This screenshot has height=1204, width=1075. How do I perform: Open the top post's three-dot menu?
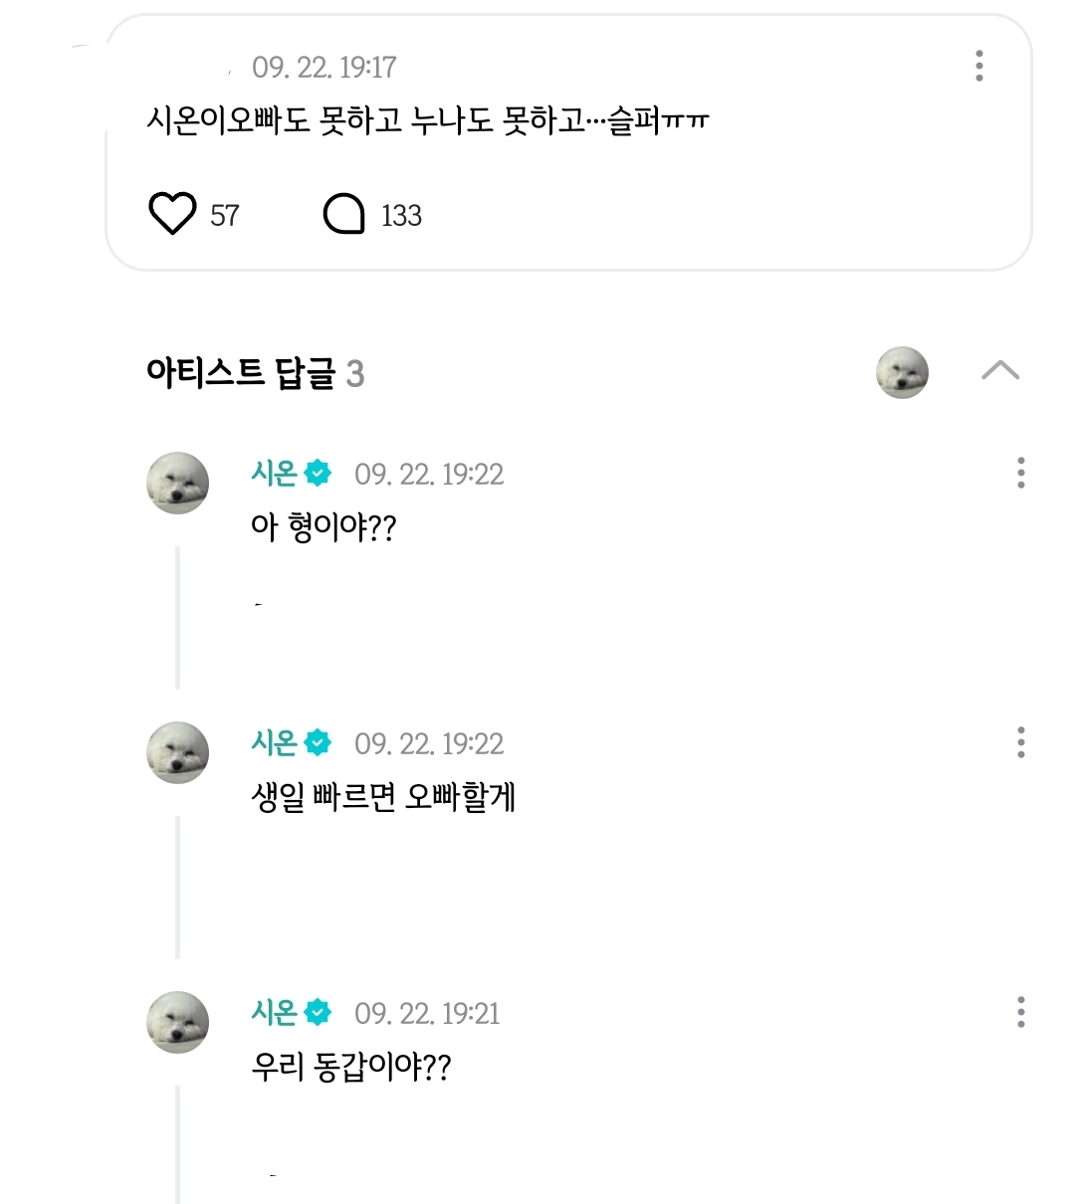point(979,66)
